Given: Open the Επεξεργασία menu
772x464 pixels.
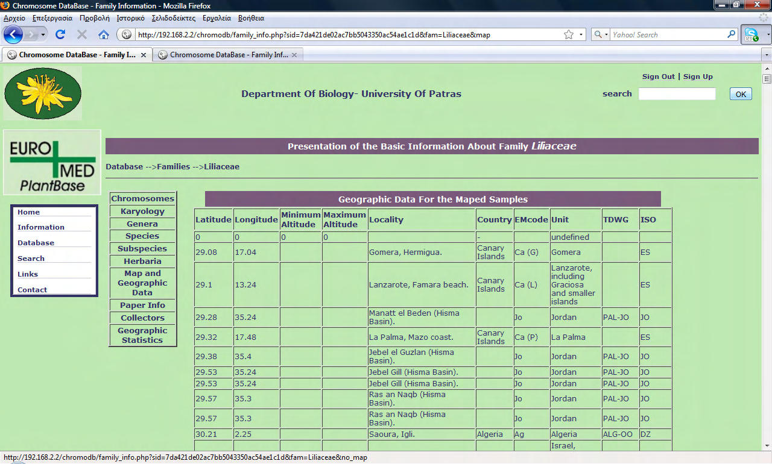Looking at the screenshot, I should 52,18.
